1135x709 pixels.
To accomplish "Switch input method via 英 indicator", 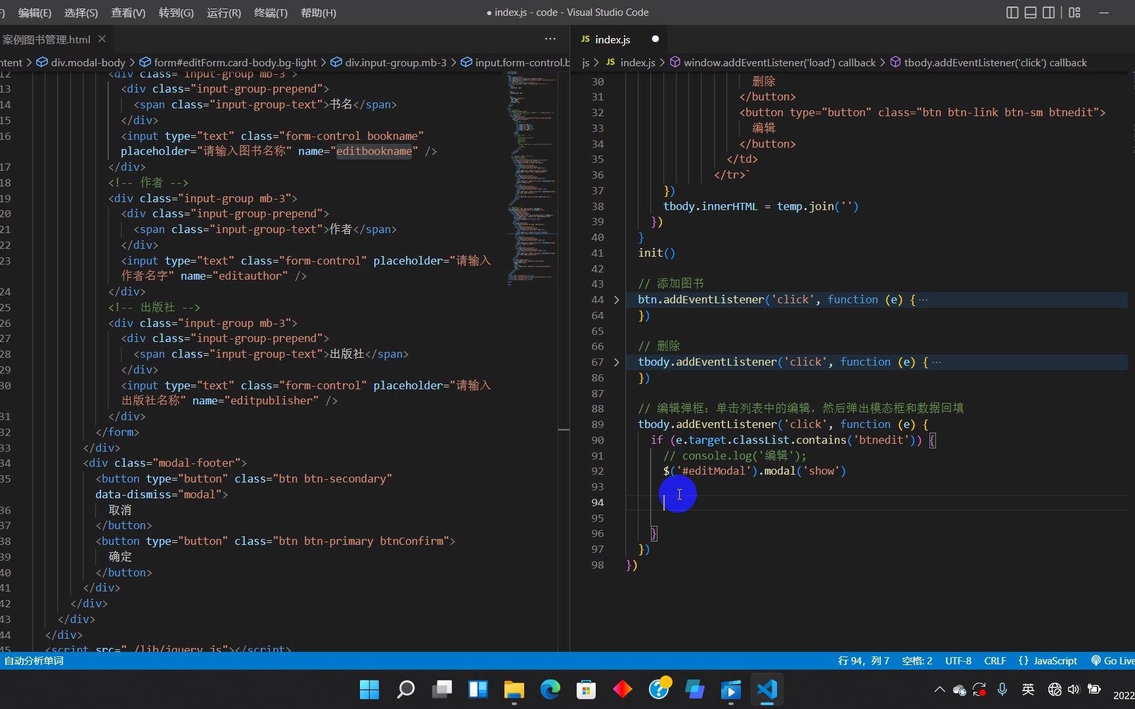I will click(x=1028, y=689).
